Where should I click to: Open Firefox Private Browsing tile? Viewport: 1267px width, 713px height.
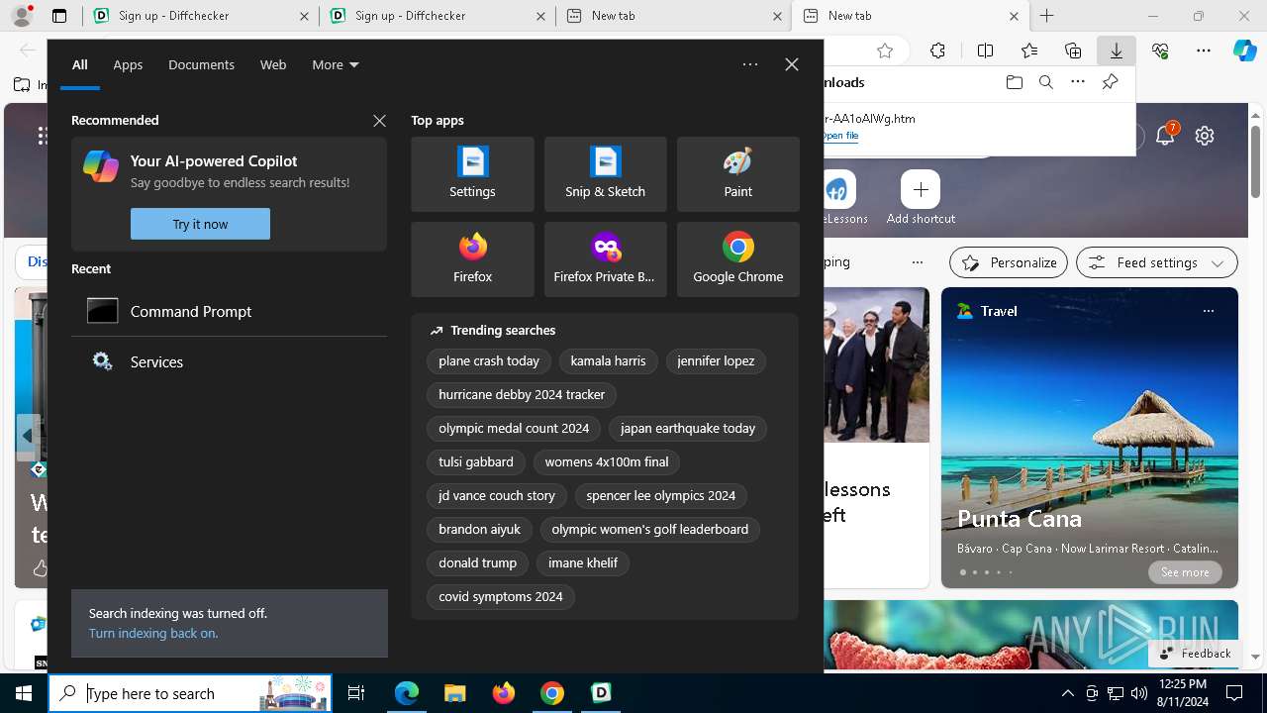point(605,259)
